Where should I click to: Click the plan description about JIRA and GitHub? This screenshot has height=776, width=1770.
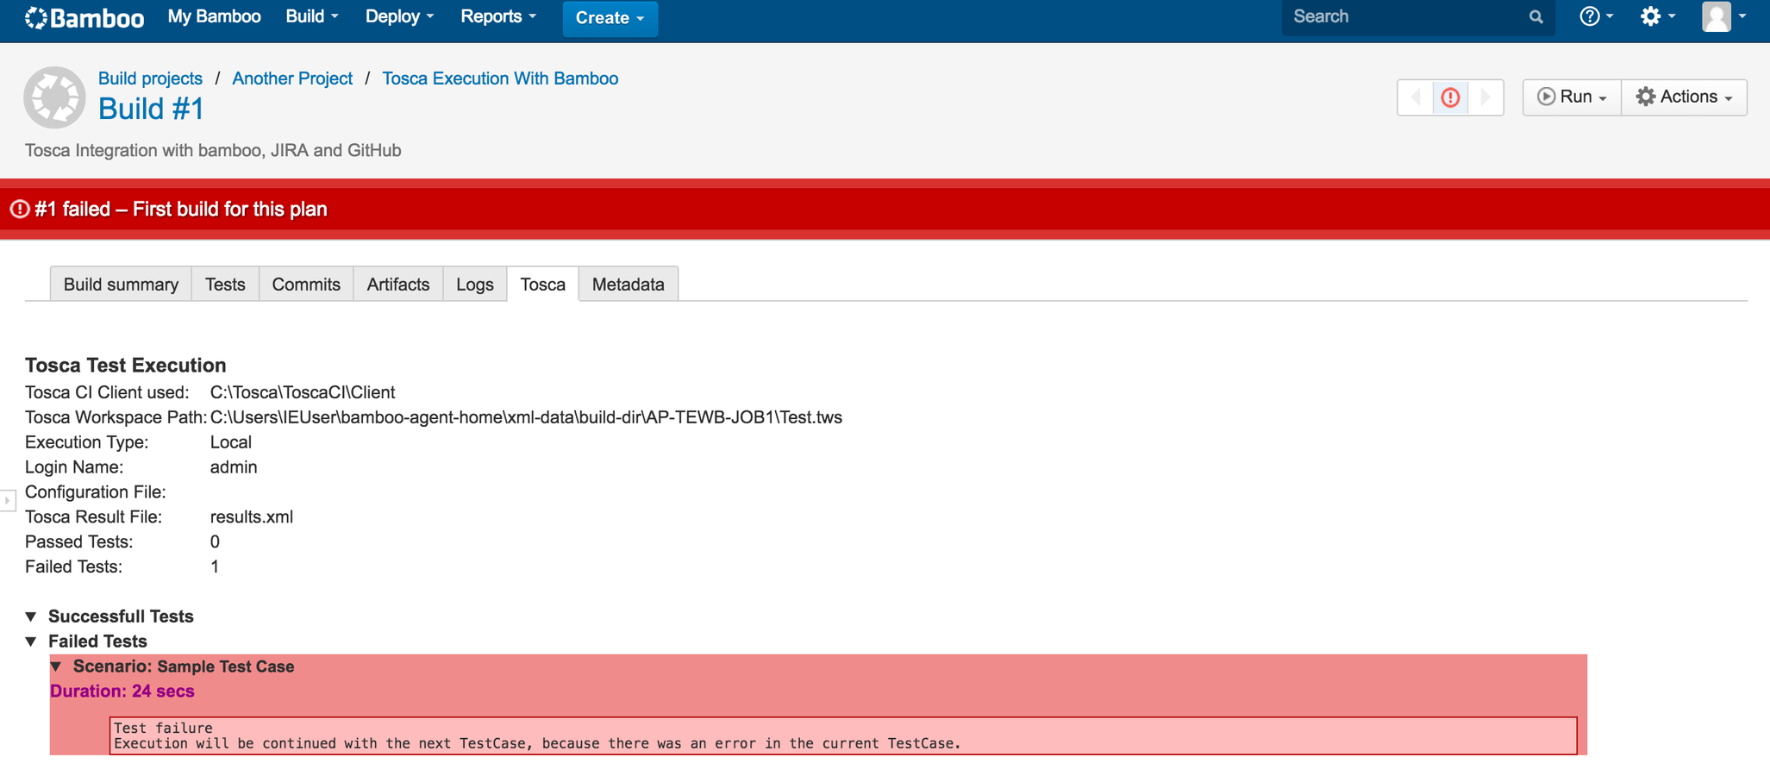[213, 151]
